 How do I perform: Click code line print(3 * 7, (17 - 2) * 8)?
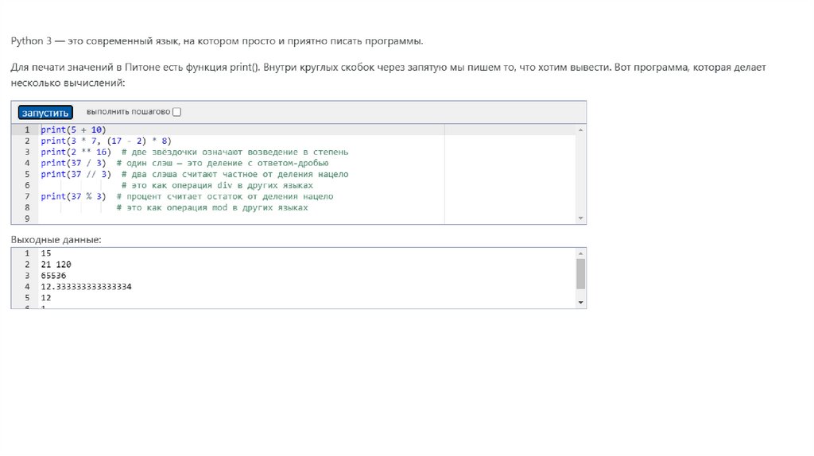pos(106,141)
